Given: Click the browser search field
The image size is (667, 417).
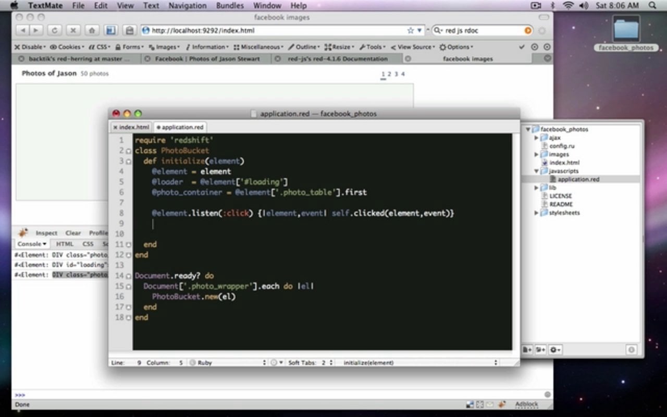Looking at the screenshot, I should point(482,31).
